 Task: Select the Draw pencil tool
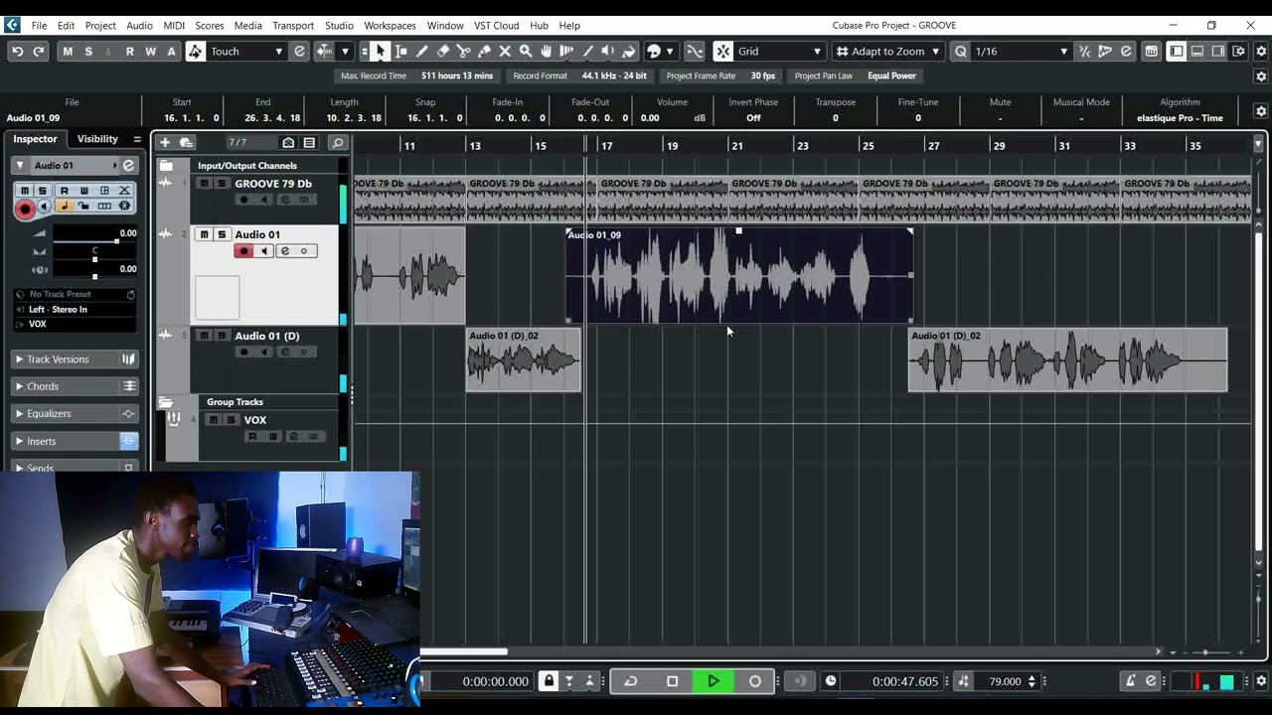coord(422,52)
